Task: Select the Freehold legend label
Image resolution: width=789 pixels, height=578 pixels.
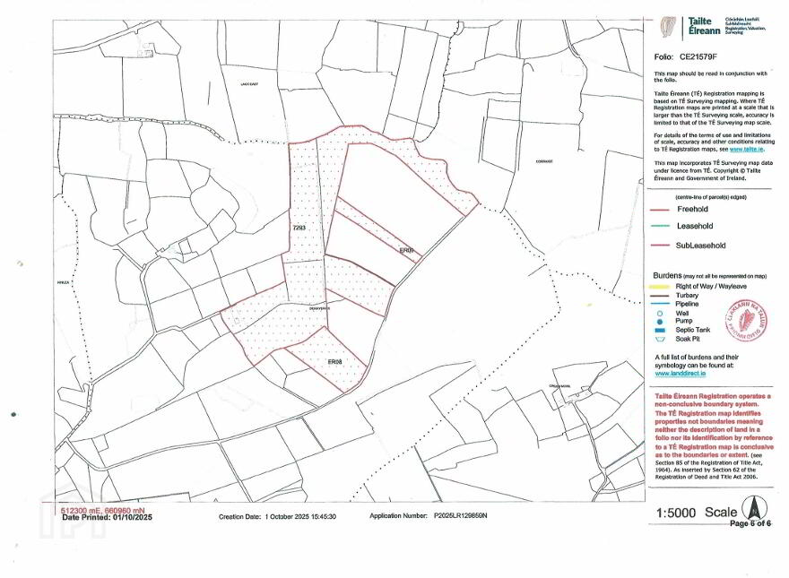Action: point(692,210)
